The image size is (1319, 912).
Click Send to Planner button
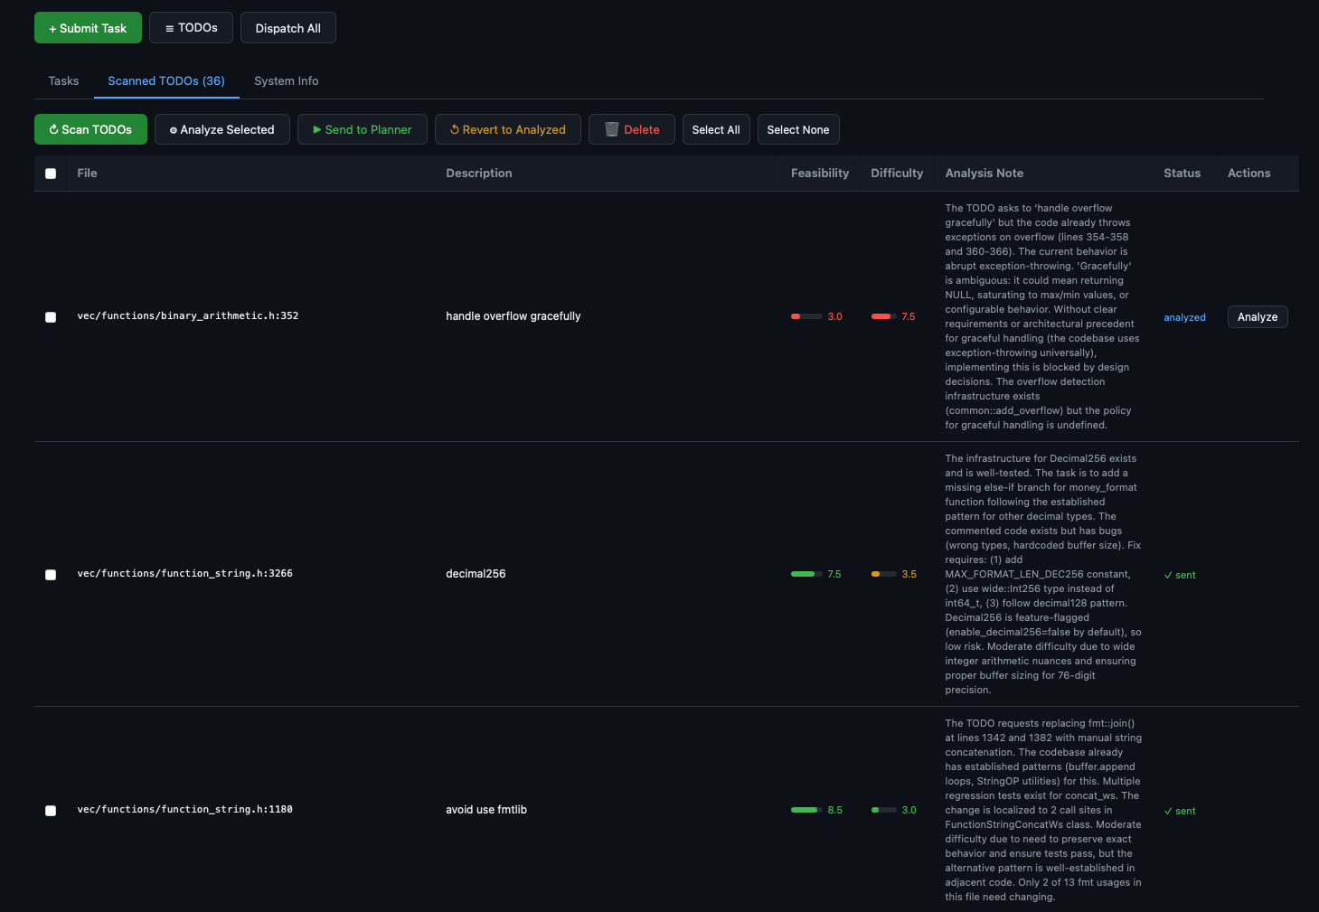click(363, 129)
